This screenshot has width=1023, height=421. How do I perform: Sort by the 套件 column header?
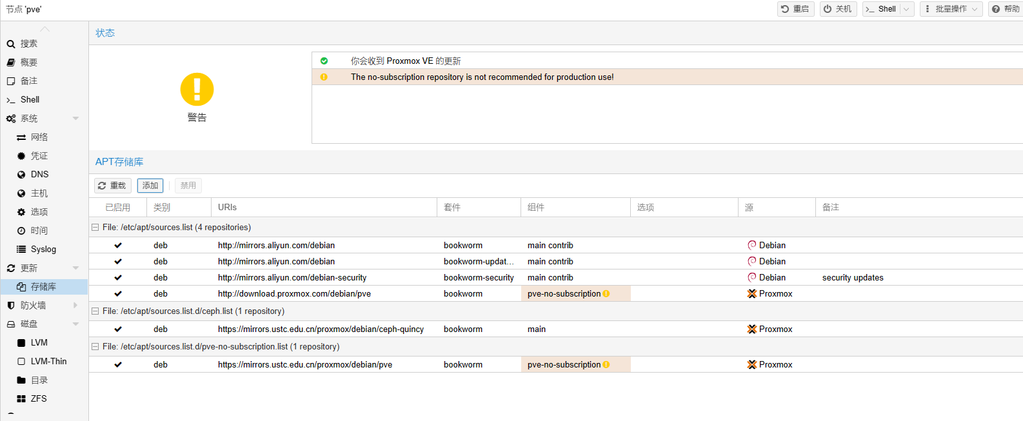479,208
